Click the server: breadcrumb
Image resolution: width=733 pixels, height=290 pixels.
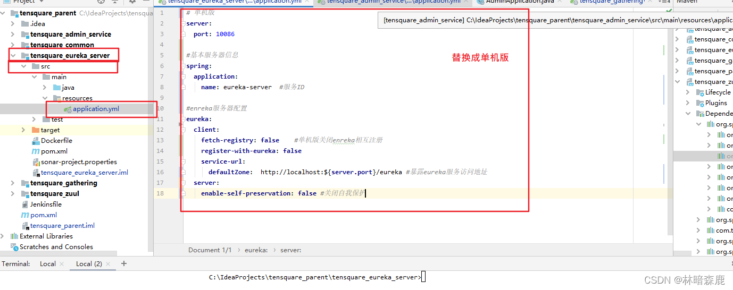[x=291, y=250]
